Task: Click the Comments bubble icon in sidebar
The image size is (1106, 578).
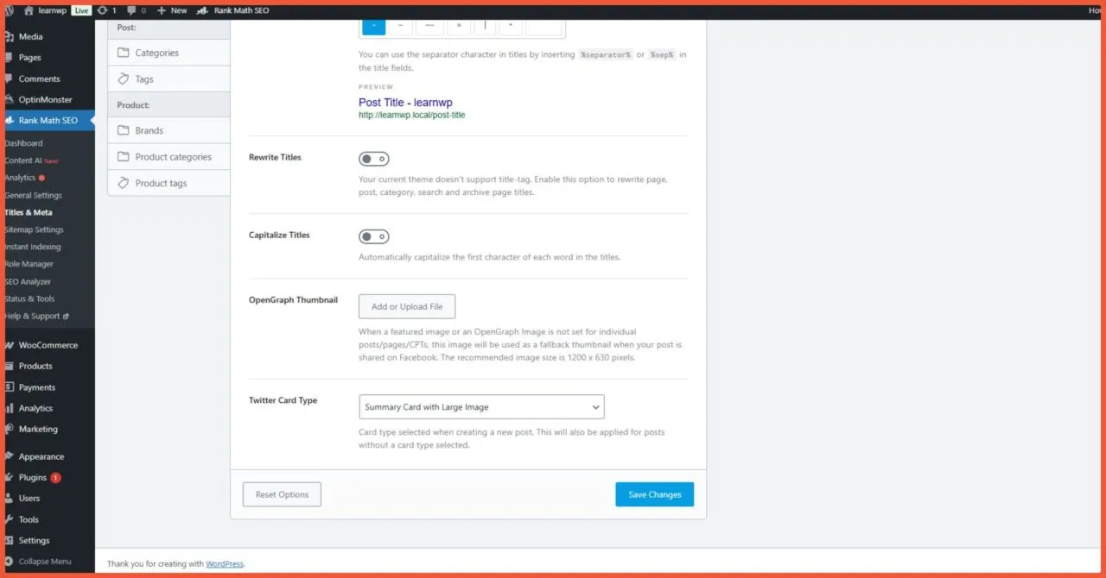Action: (x=10, y=79)
